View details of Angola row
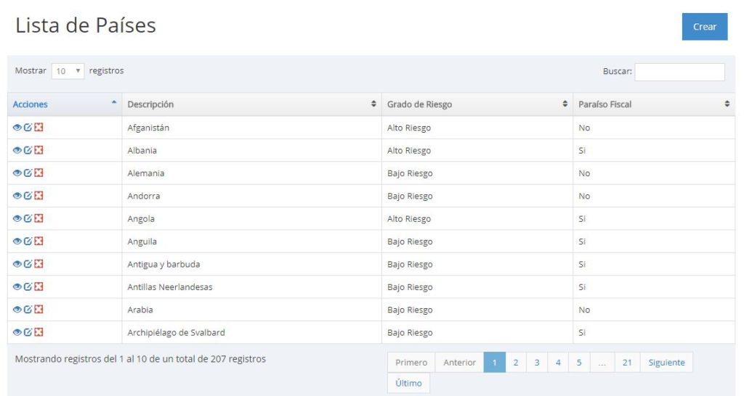Screen dimensions: 744x396 tap(17, 218)
